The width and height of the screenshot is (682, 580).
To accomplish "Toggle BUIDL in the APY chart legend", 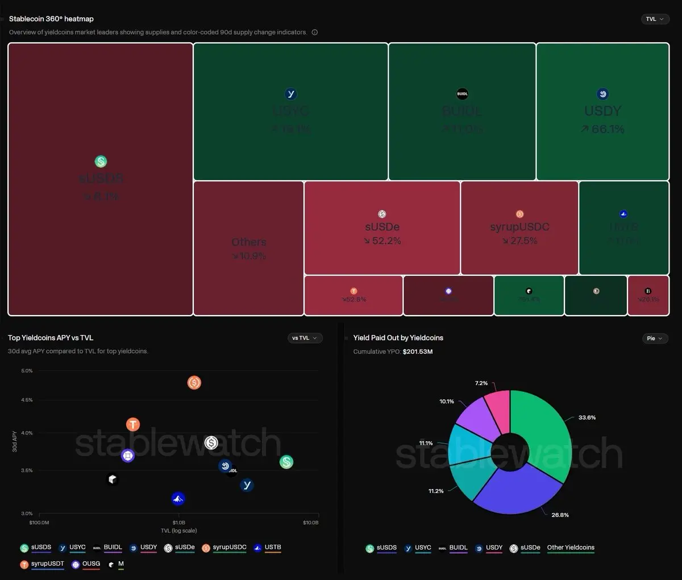I will pyautogui.click(x=107, y=548).
